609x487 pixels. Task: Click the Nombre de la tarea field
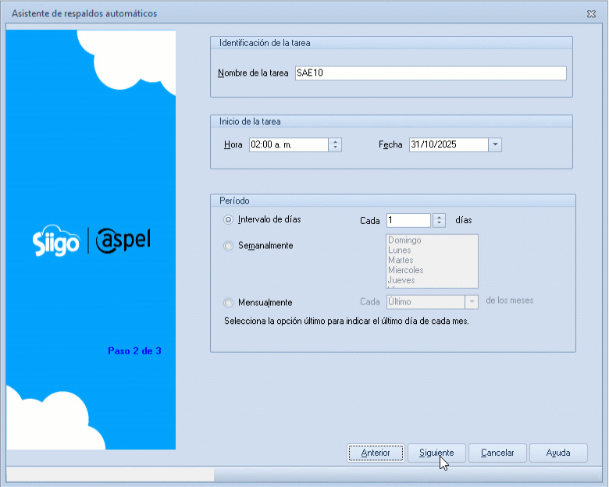click(x=431, y=73)
